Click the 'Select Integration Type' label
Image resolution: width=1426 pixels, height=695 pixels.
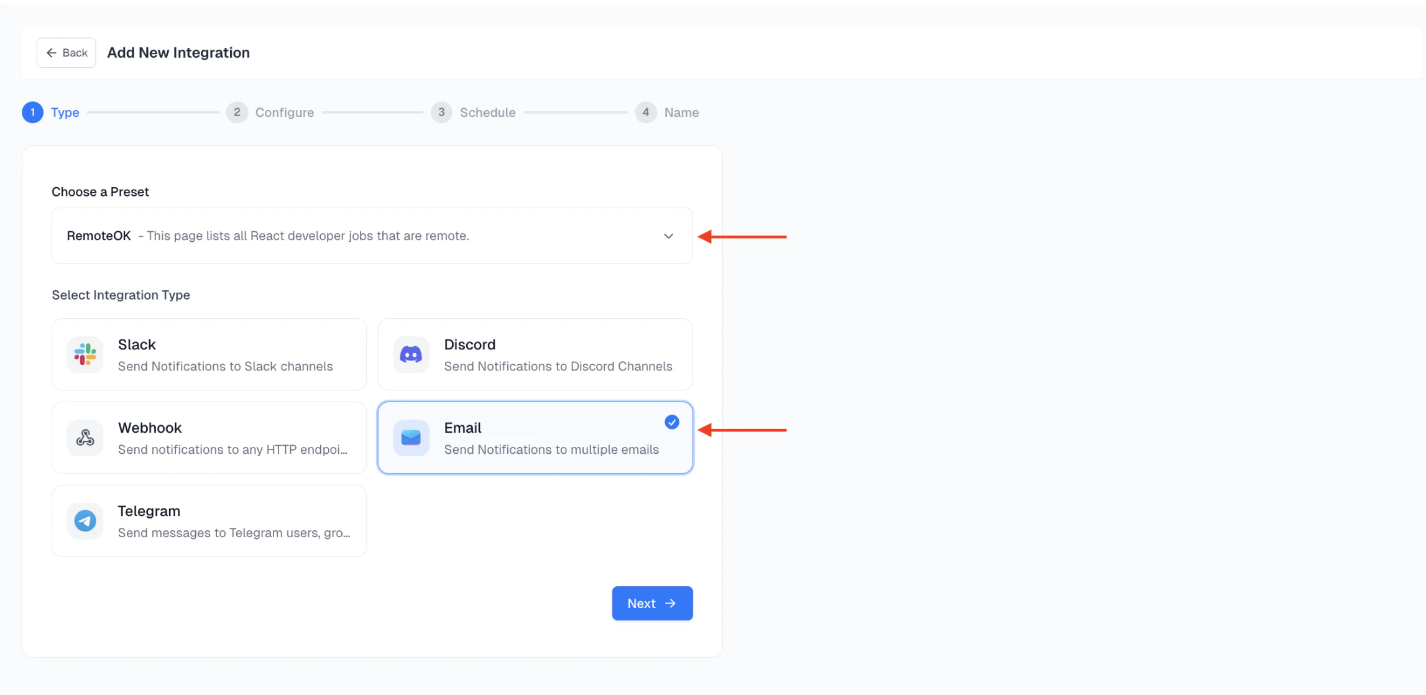[x=121, y=295]
